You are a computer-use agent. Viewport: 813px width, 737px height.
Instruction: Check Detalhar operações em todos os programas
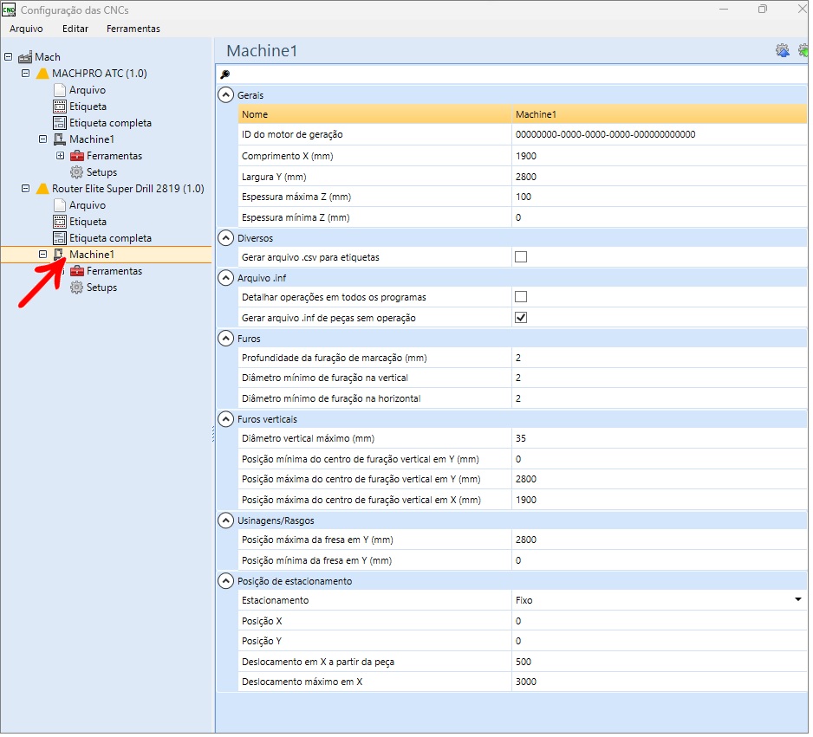(521, 297)
